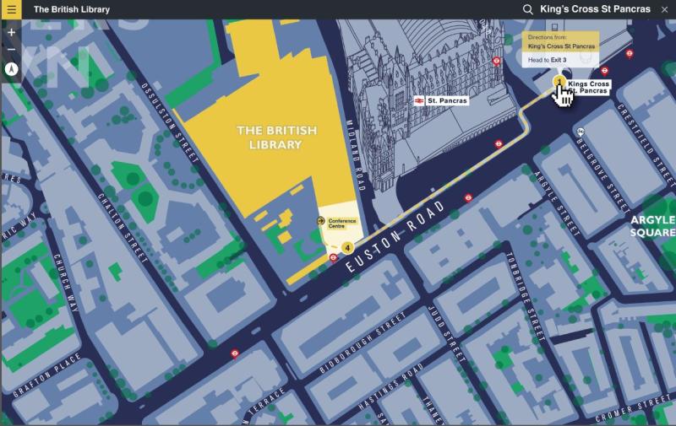Image resolution: width=676 pixels, height=426 pixels.
Task: Click the CRESTFIELD STREET label
Action: pos(646,146)
